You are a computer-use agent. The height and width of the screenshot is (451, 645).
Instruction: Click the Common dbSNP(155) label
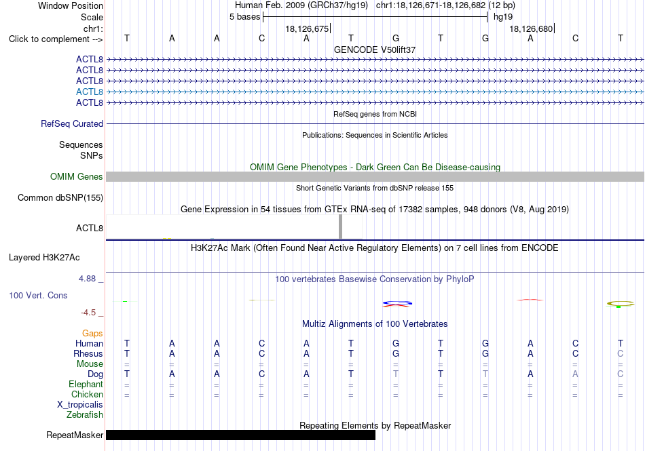point(60,197)
